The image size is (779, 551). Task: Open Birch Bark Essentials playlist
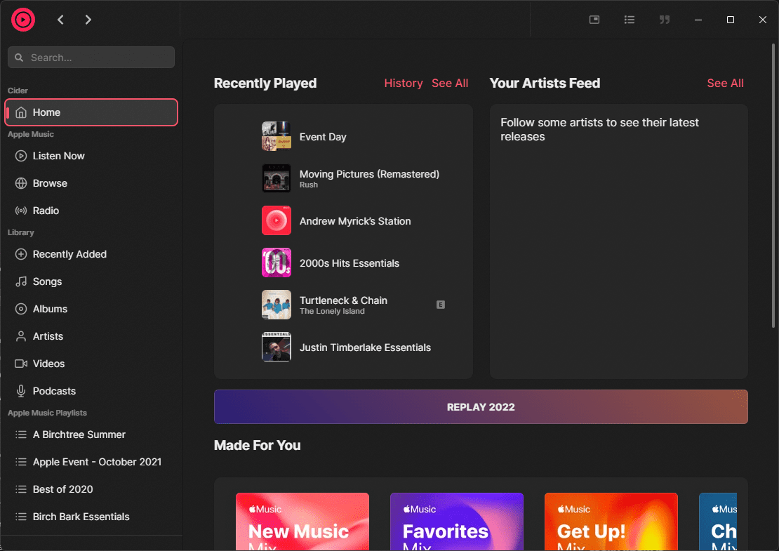click(x=91, y=517)
